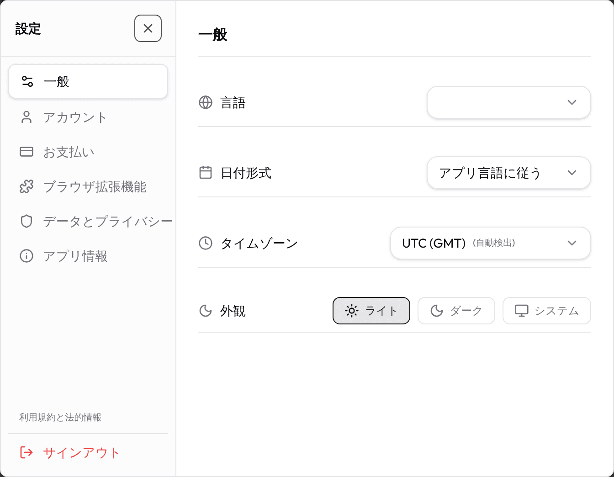Click the 日付形式 label text
Viewport: 614px width, 477px height.
tap(246, 173)
